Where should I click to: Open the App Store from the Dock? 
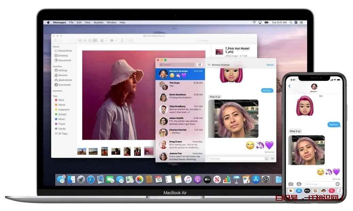tap(256, 179)
